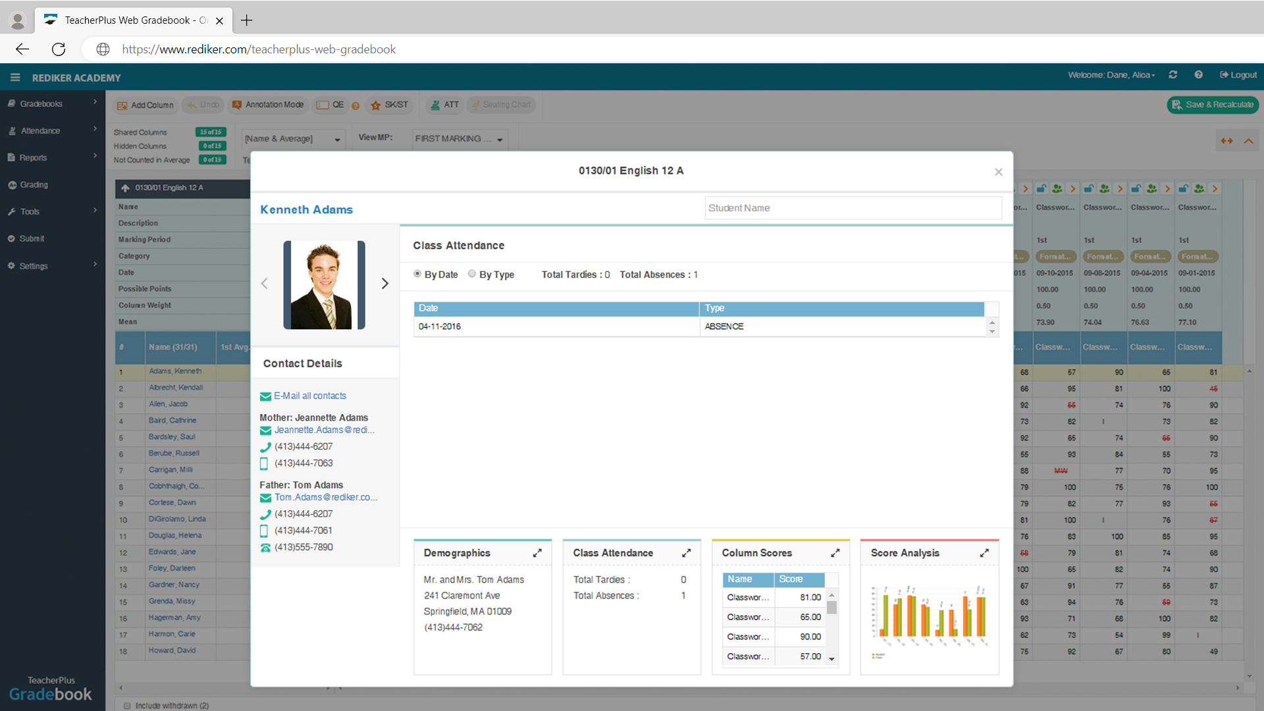Image resolution: width=1264 pixels, height=711 pixels.
Task: Click previous student arrow beside photo
Action: [265, 284]
